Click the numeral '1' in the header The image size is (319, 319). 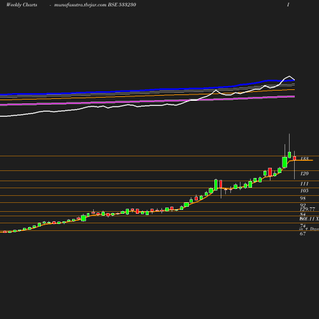pyautogui.click(x=288, y=4)
